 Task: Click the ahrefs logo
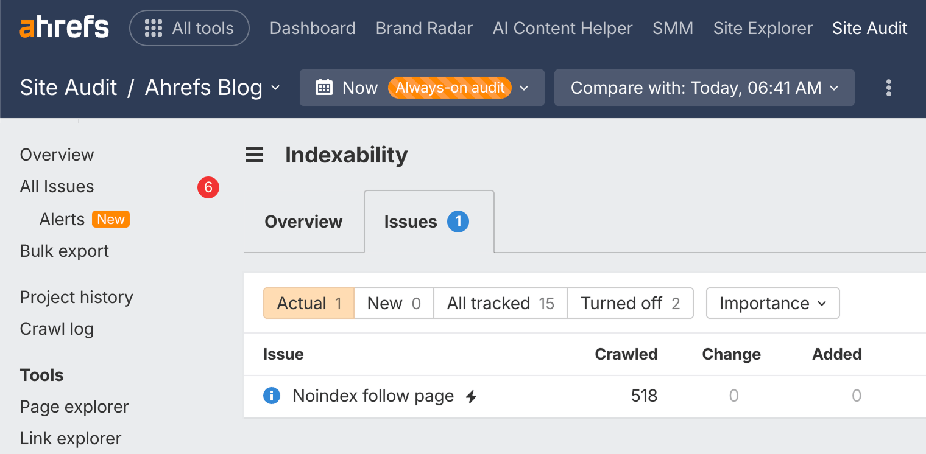63,27
